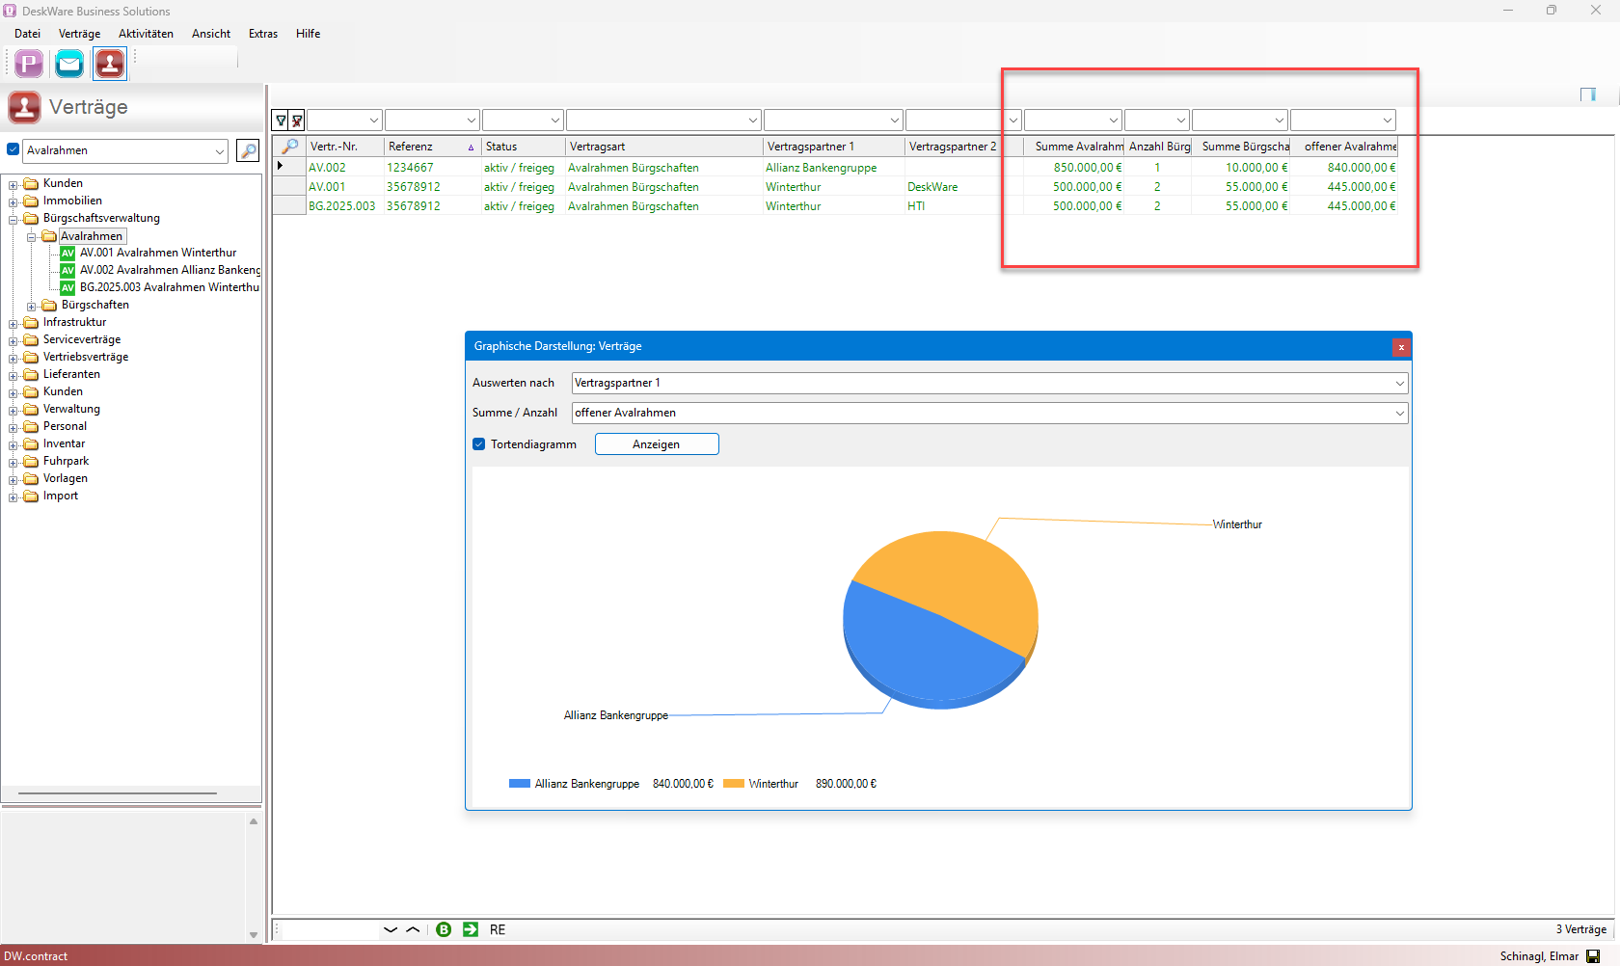The height and width of the screenshot is (966, 1620).
Task: Click the up chevron in bottom bar
Action: [x=413, y=929]
